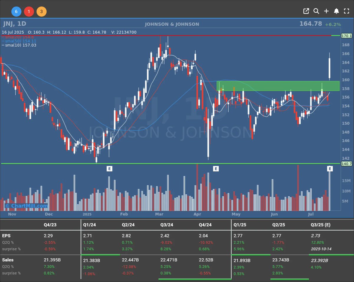The image size is (354, 282).
Task: Click the blue badge showing 6
Action: coord(16,12)
